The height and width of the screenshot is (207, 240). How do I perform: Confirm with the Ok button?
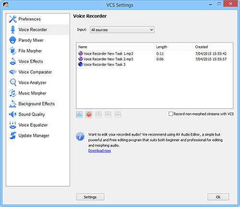pyautogui.click(x=218, y=197)
